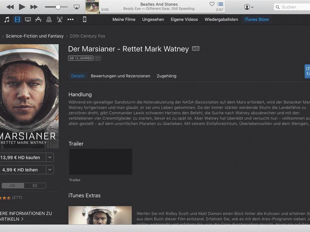Click the rewind previous track button
The width and height of the screenshot is (310, 232).
tap(10, 7)
